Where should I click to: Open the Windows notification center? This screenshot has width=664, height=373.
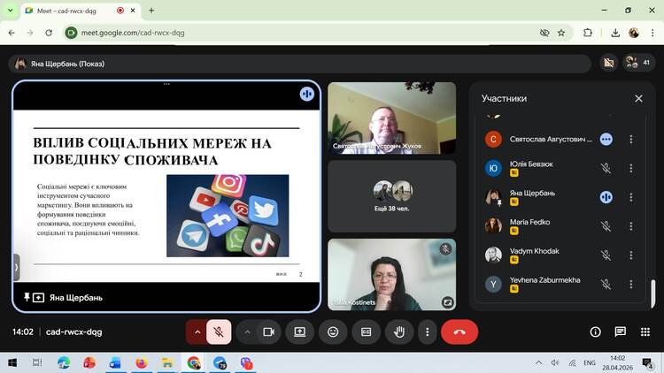[647, 363]
